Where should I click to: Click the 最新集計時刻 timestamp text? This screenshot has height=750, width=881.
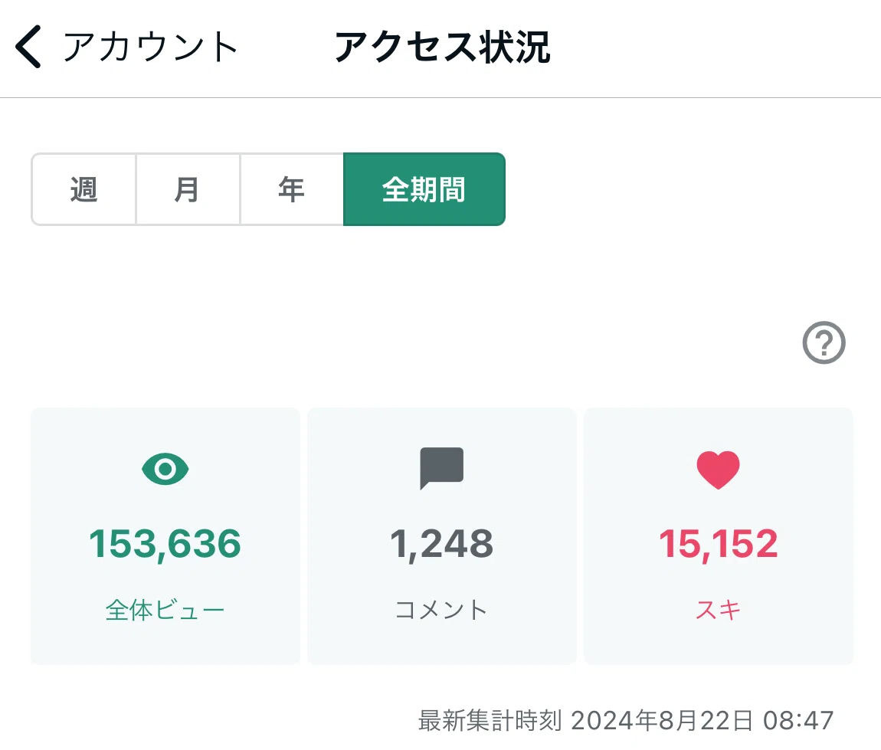click(x=626, y=720)
